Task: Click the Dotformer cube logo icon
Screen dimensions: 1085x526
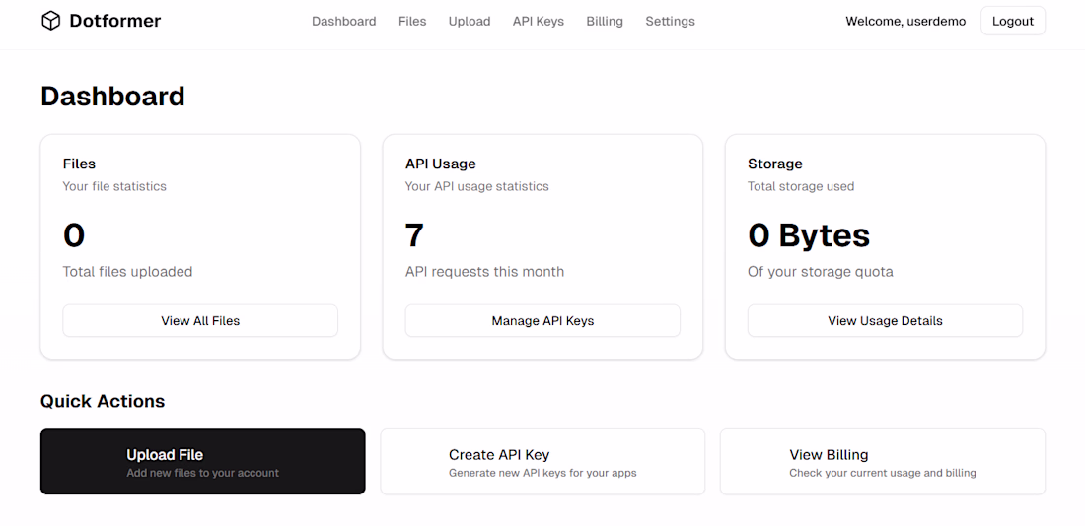Action: [x=50, y=21]
